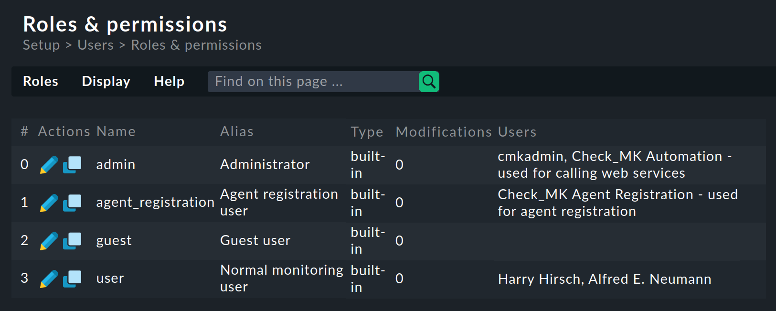
Task: Go to Users in breadcrumb
Action: pyautogui.click(x=96, y=45)
